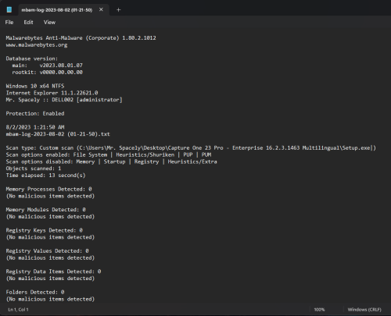This screenshot has height=316, width=391.
Task: Click the mbam-log-2023-08-02 (01-21-50).txt filename line
Action: point(58,134)
